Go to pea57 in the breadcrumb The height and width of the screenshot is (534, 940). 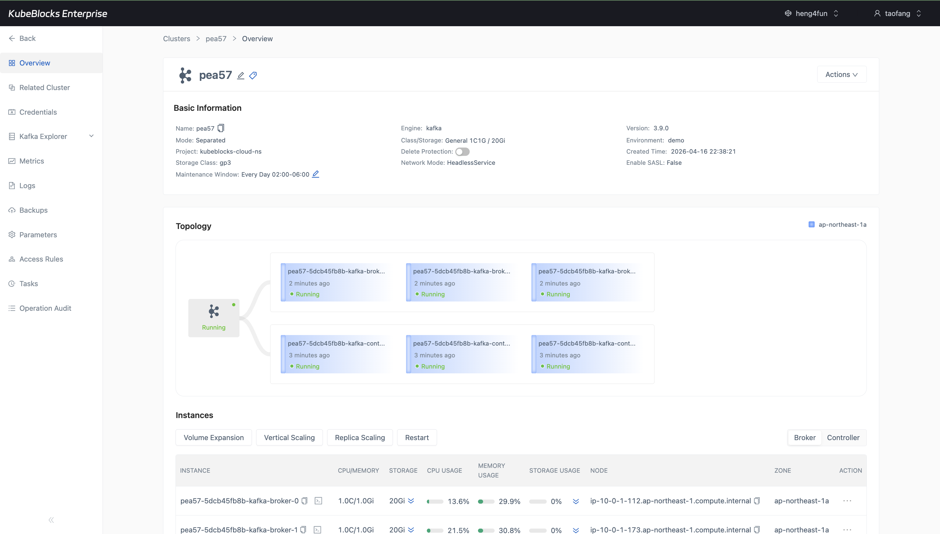[216, 39]
